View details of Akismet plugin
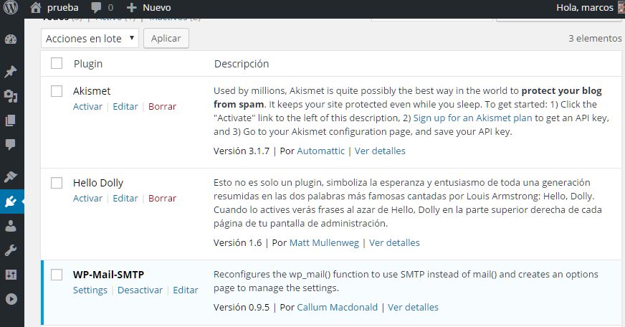Image resolution: width=625 pixels, height=327 pixels. pyautogui.click(x=380, y=151)
